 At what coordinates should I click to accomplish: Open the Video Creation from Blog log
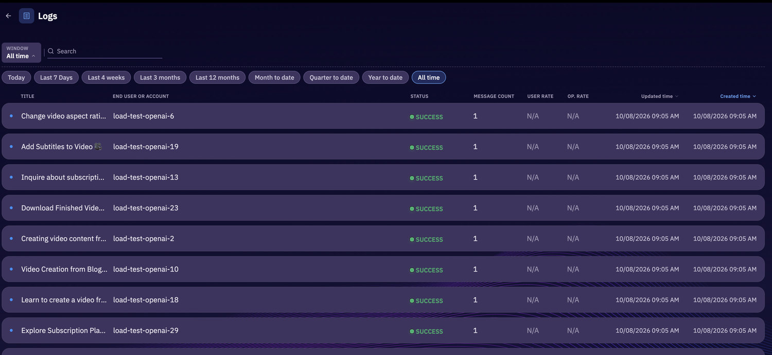tap(383, 269)
